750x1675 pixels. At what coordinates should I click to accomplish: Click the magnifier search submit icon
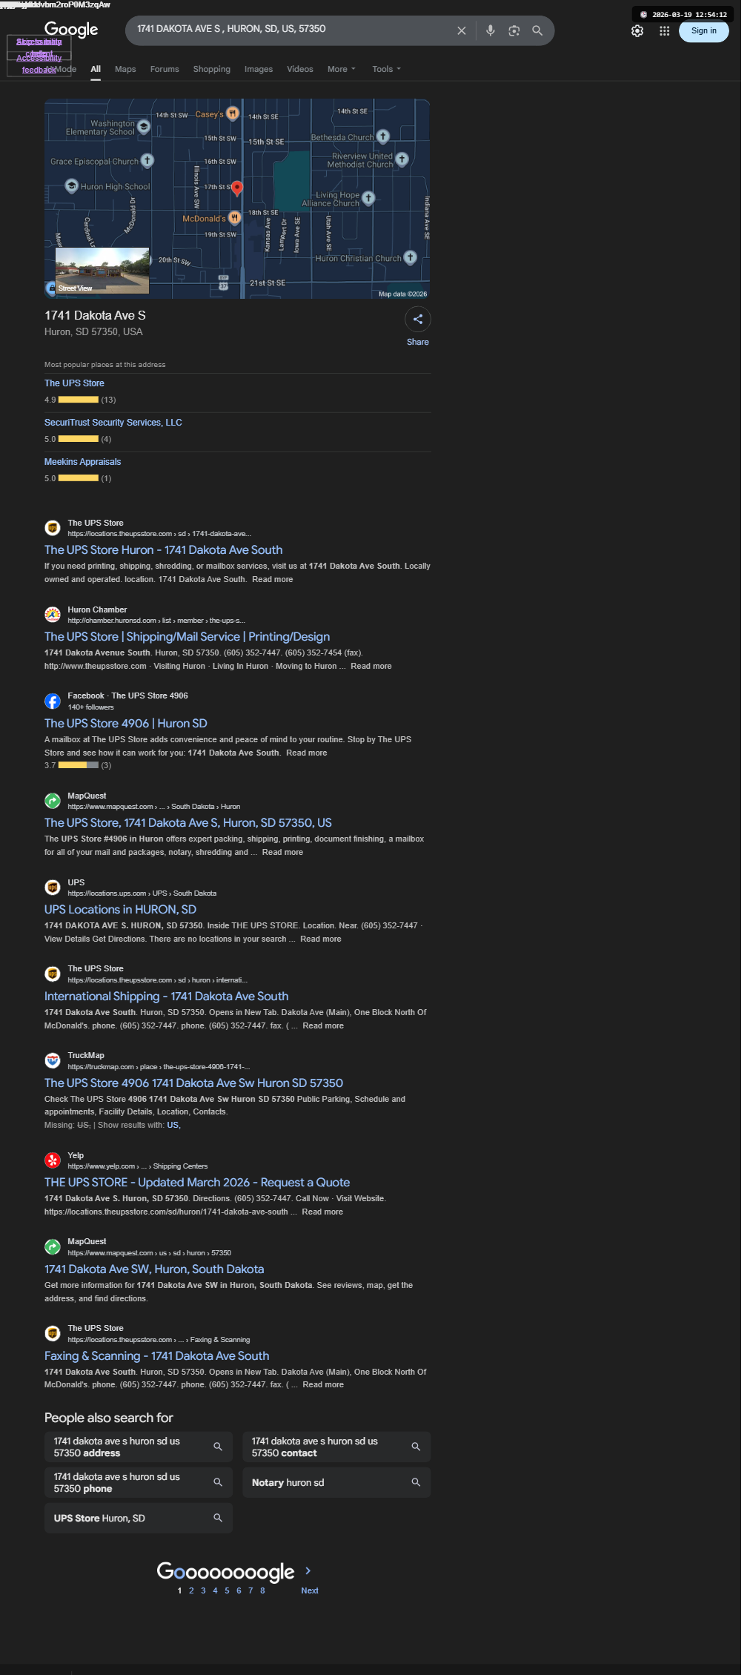(537, 30)
